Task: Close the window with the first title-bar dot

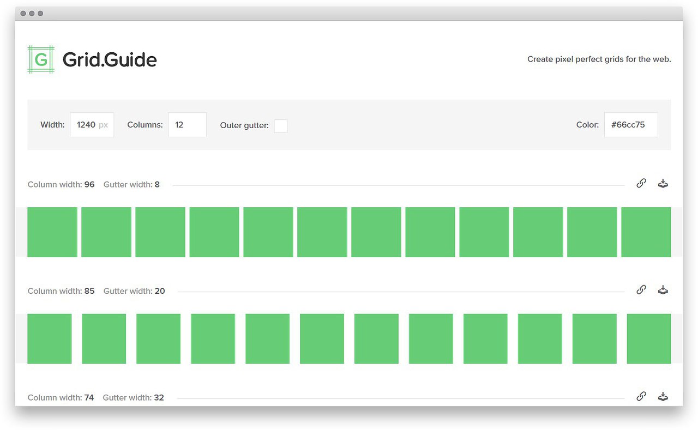Action: pyautogui.click(x=23, y=14)
